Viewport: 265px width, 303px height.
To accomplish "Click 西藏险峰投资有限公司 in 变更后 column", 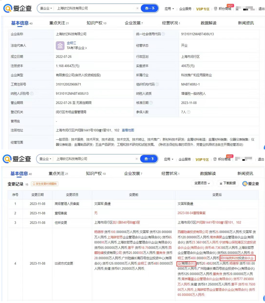I will pos(193,232).
